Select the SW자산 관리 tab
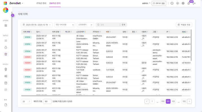Viewport: 202px width, 112px height. [55, 3]
